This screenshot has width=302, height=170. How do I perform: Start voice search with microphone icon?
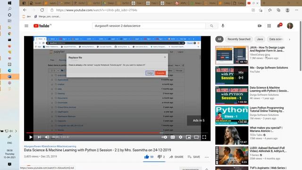pos(223,26)
